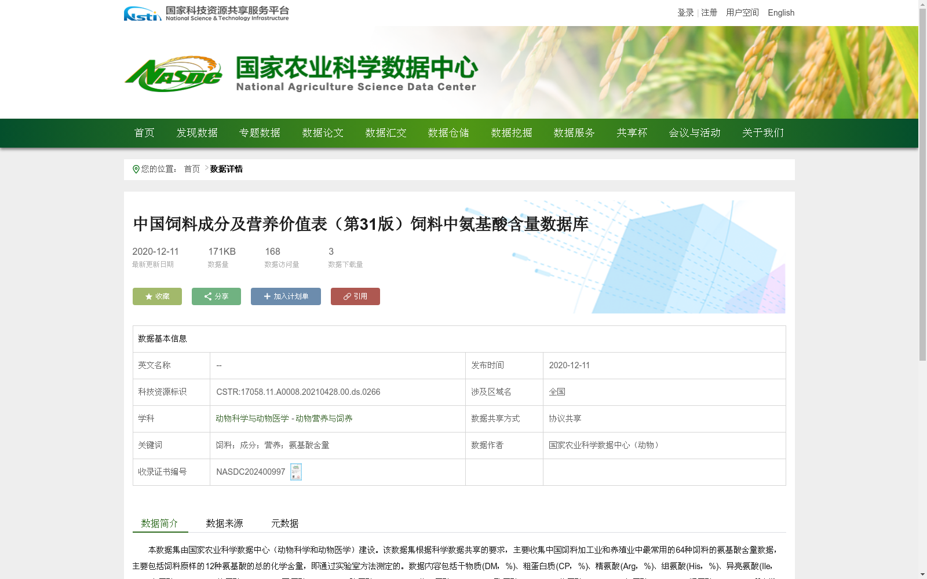The height and width of the screenshot is (579, 927).
Task: Click the 分享 share button
Action: click(216, 296)
